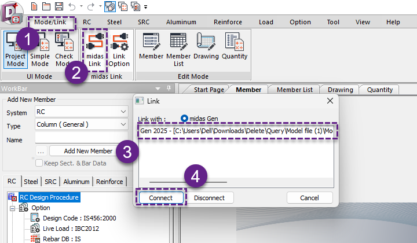Toggle Keep Sect. & Bar Data checkbox
Image resolution: width=417 pixels, height=243 pixels.
pyautogui.click(x=39, y=163)
